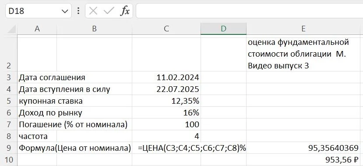
Task: Click the Enter checkmark formula bar icon
Action: 109,11
